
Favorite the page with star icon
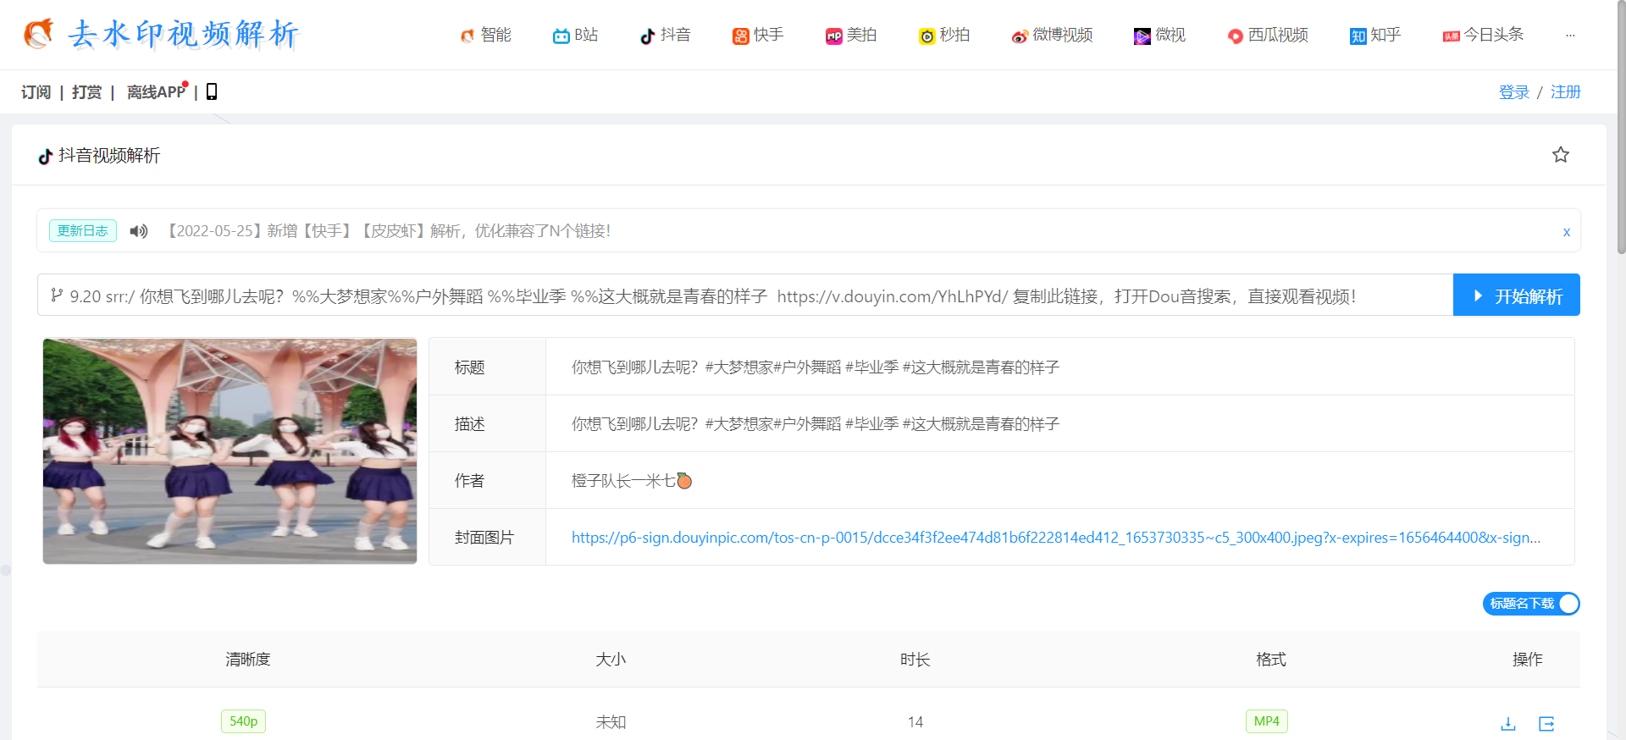click(1560, 155)
